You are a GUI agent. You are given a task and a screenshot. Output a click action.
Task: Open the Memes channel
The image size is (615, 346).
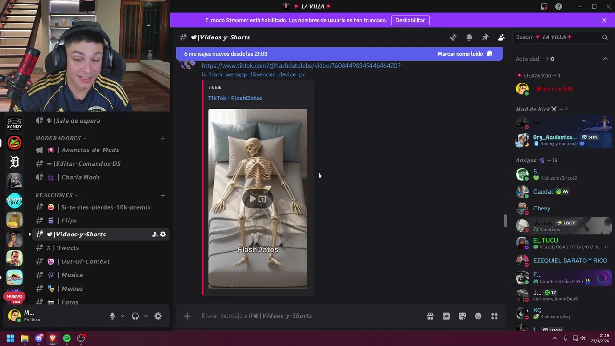99,289
